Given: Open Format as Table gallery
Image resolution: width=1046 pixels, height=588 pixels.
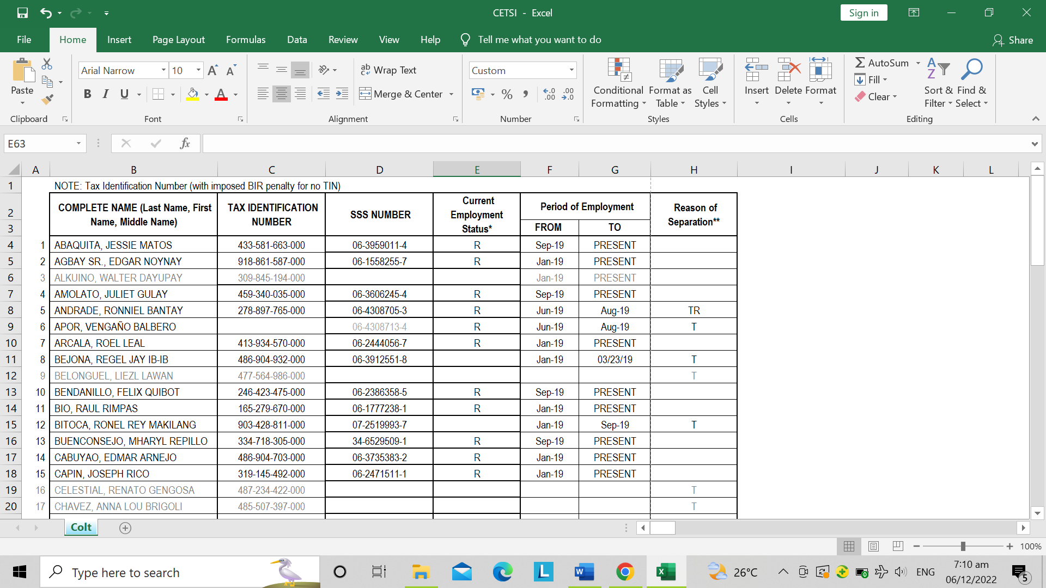Looking at the screenshot, I should click(x=670, y=83).
